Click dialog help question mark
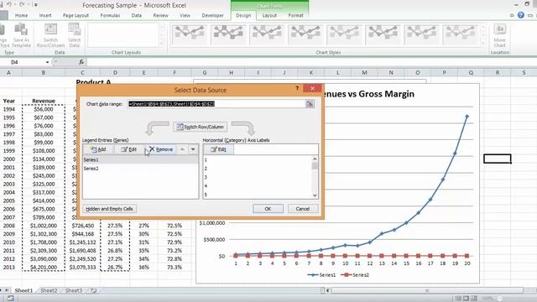The height and width of the screenshot is (302, 537). pyautogui.click(x=297, y=88)
